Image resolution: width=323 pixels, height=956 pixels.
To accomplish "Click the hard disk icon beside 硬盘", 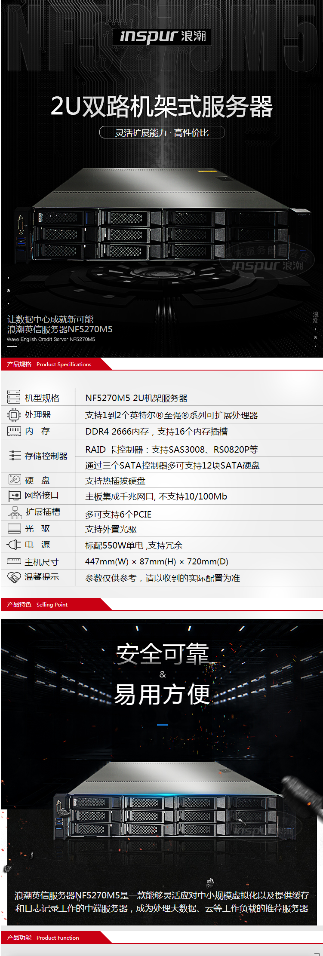I will click(15, 480).
